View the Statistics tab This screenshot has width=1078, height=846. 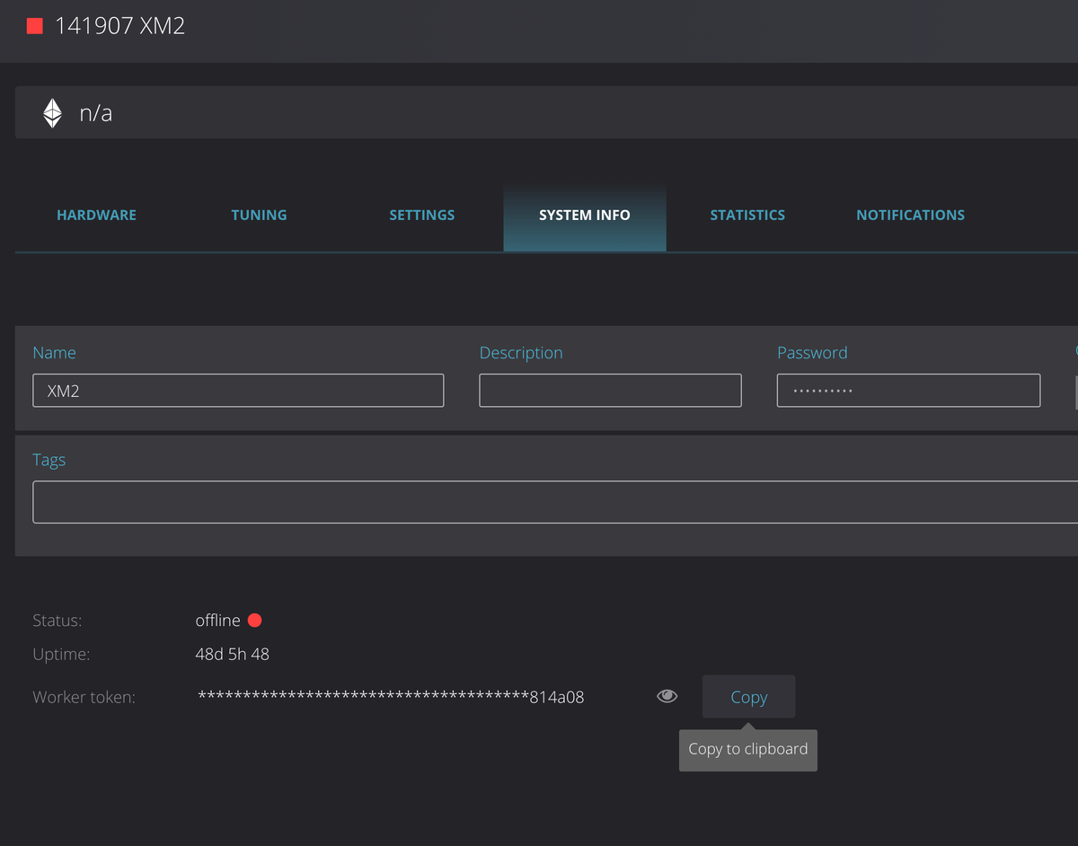coord(747,215)
